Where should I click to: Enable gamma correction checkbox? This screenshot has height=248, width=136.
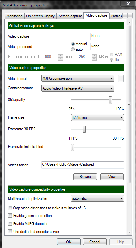click(10, 216)
